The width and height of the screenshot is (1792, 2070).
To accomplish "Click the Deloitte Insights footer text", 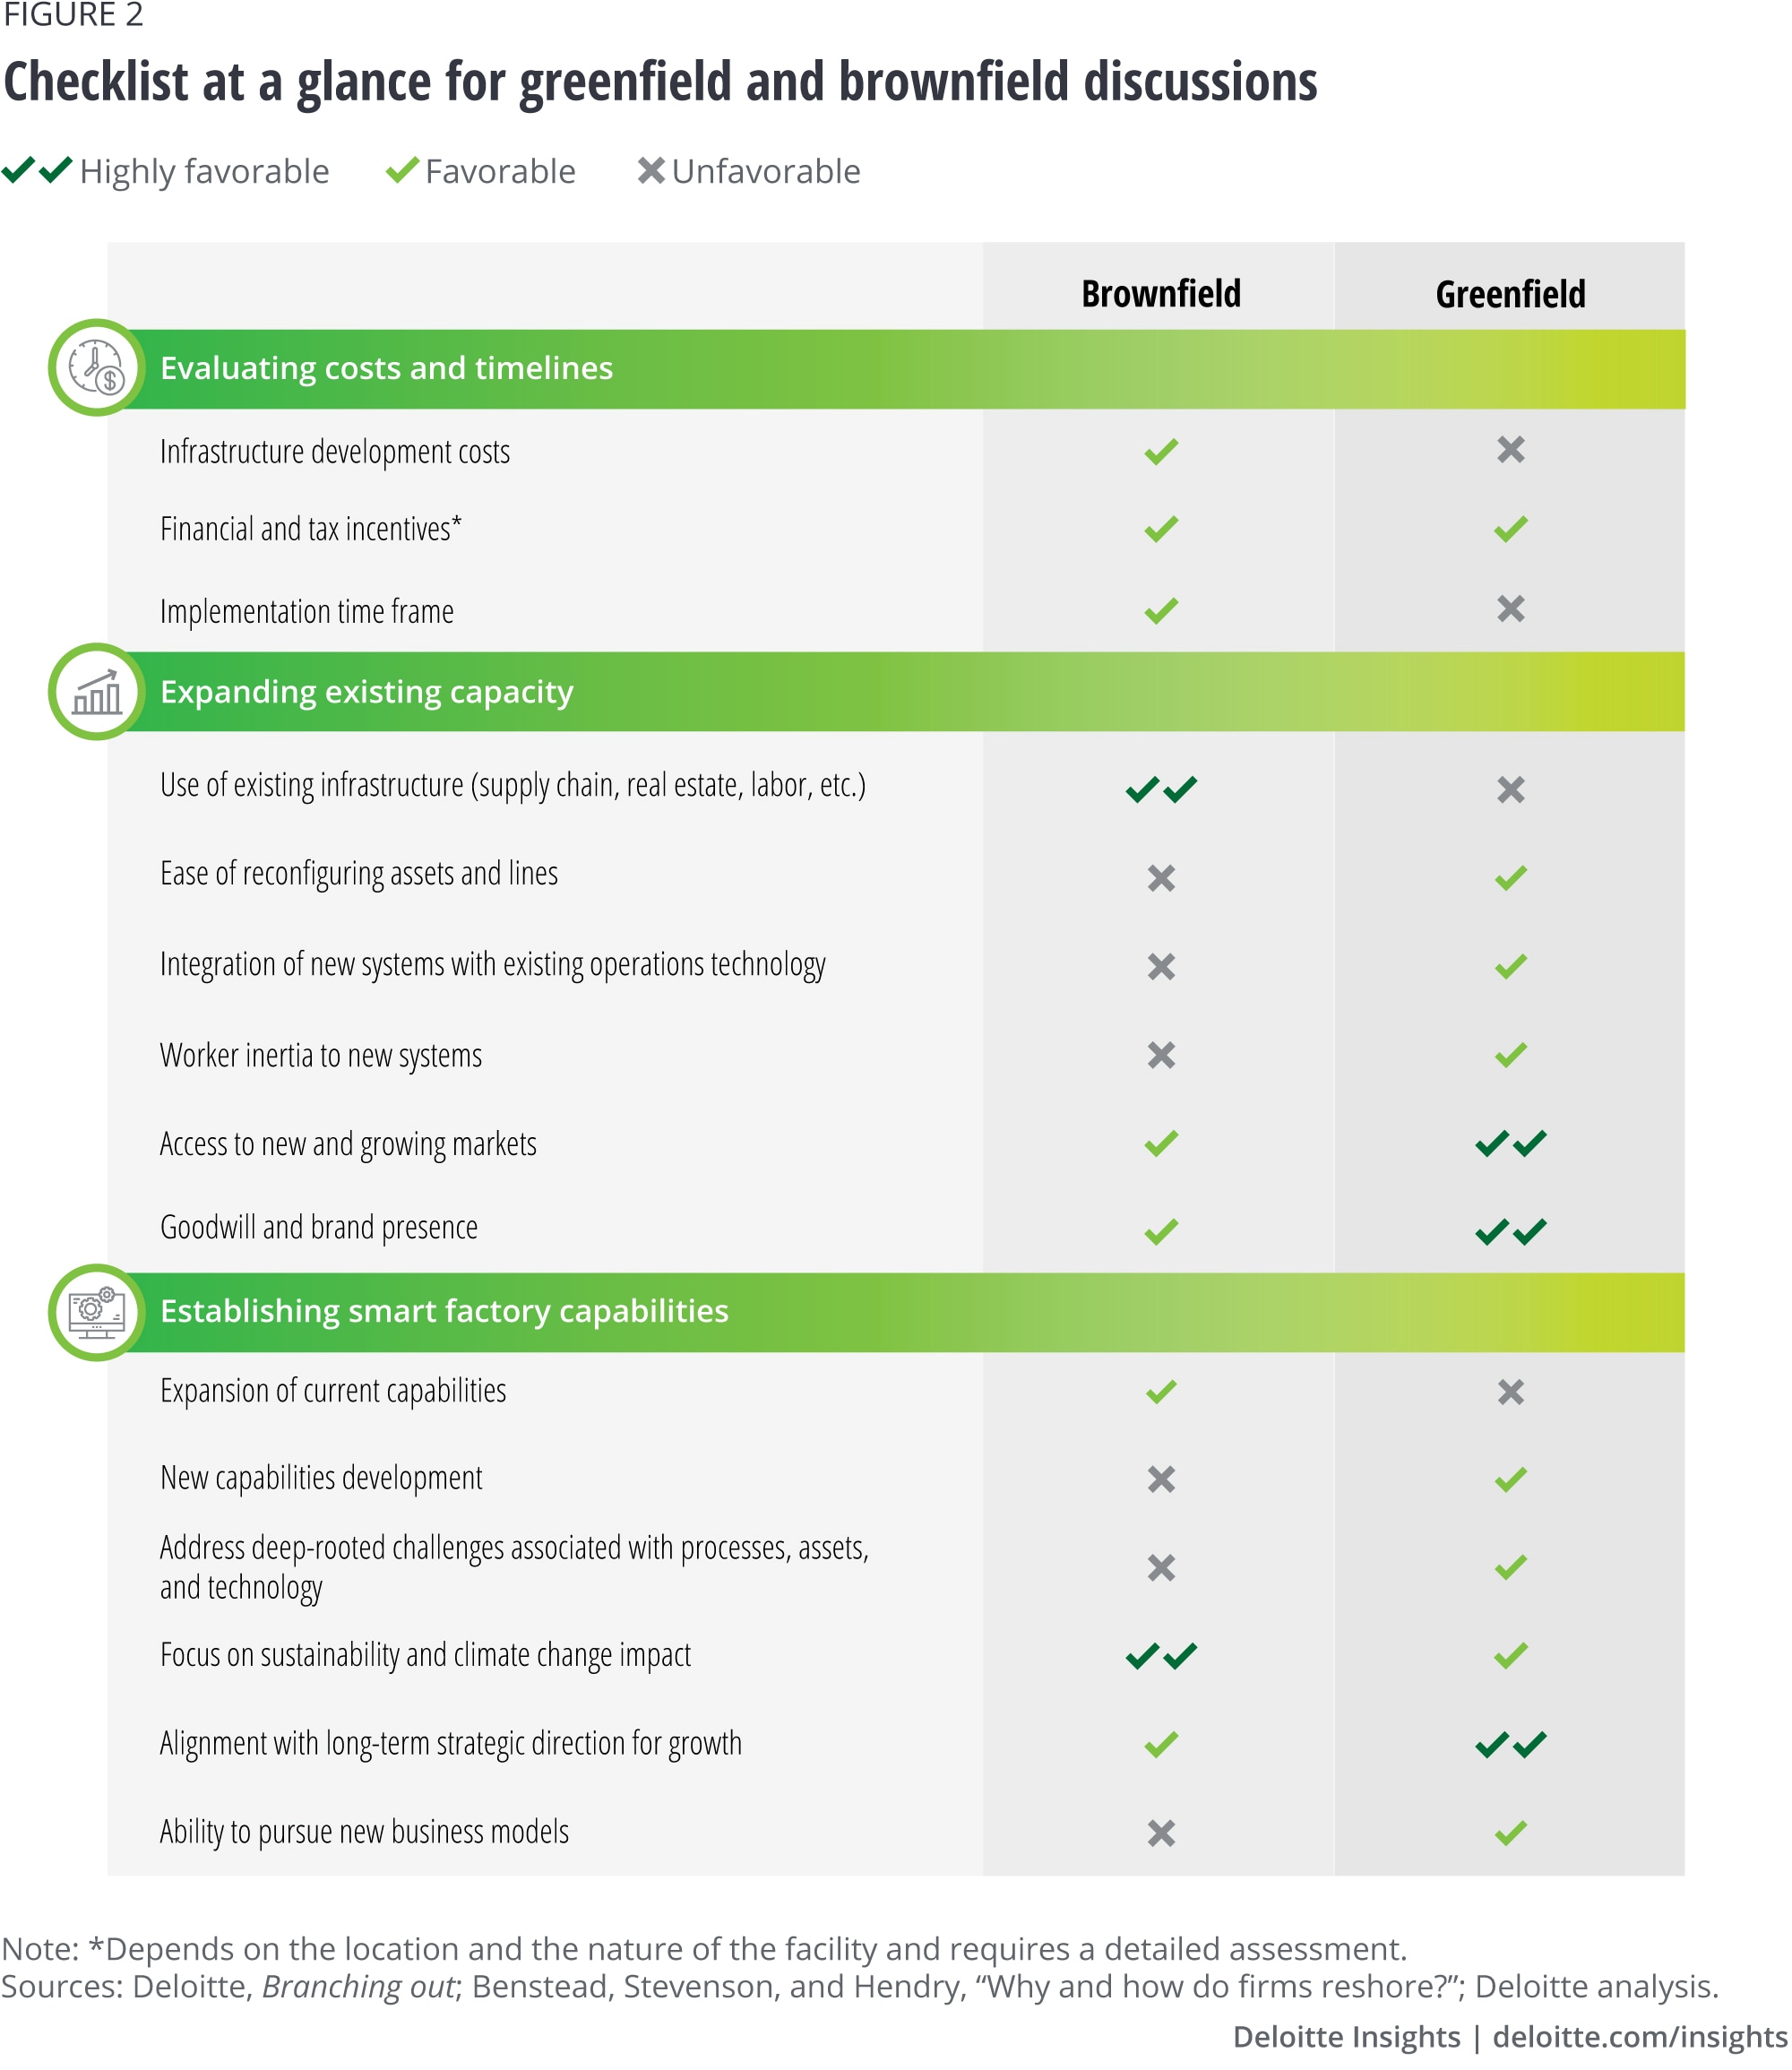I will click(x=1346, y=2036).
